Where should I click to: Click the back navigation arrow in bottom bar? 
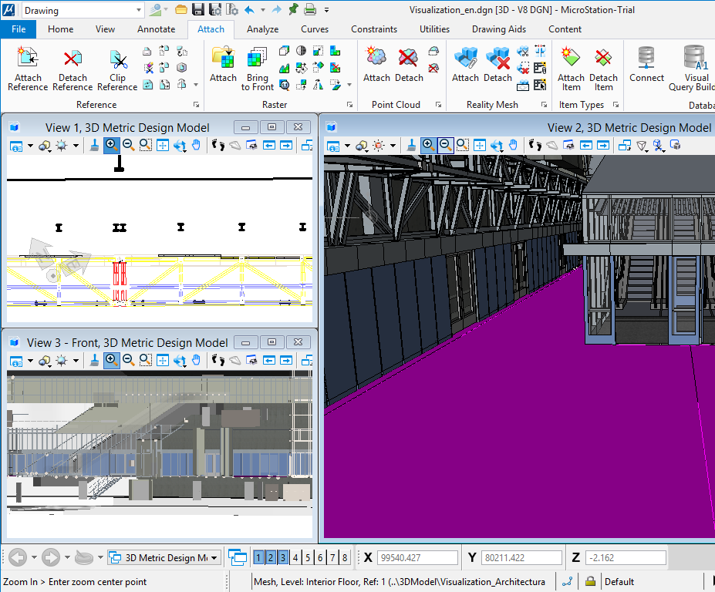(x=18, y=557)
